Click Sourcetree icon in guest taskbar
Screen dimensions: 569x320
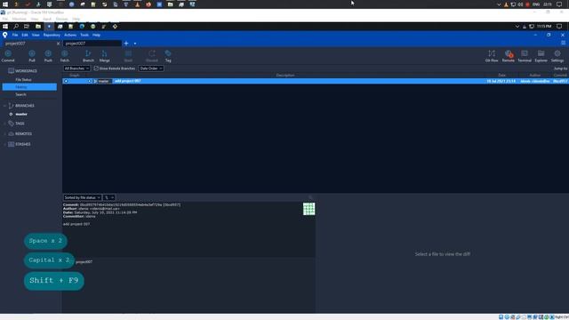click(x=49, y=26)
